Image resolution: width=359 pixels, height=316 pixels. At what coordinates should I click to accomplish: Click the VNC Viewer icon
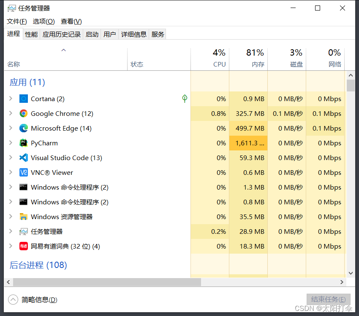coord(24,172)
